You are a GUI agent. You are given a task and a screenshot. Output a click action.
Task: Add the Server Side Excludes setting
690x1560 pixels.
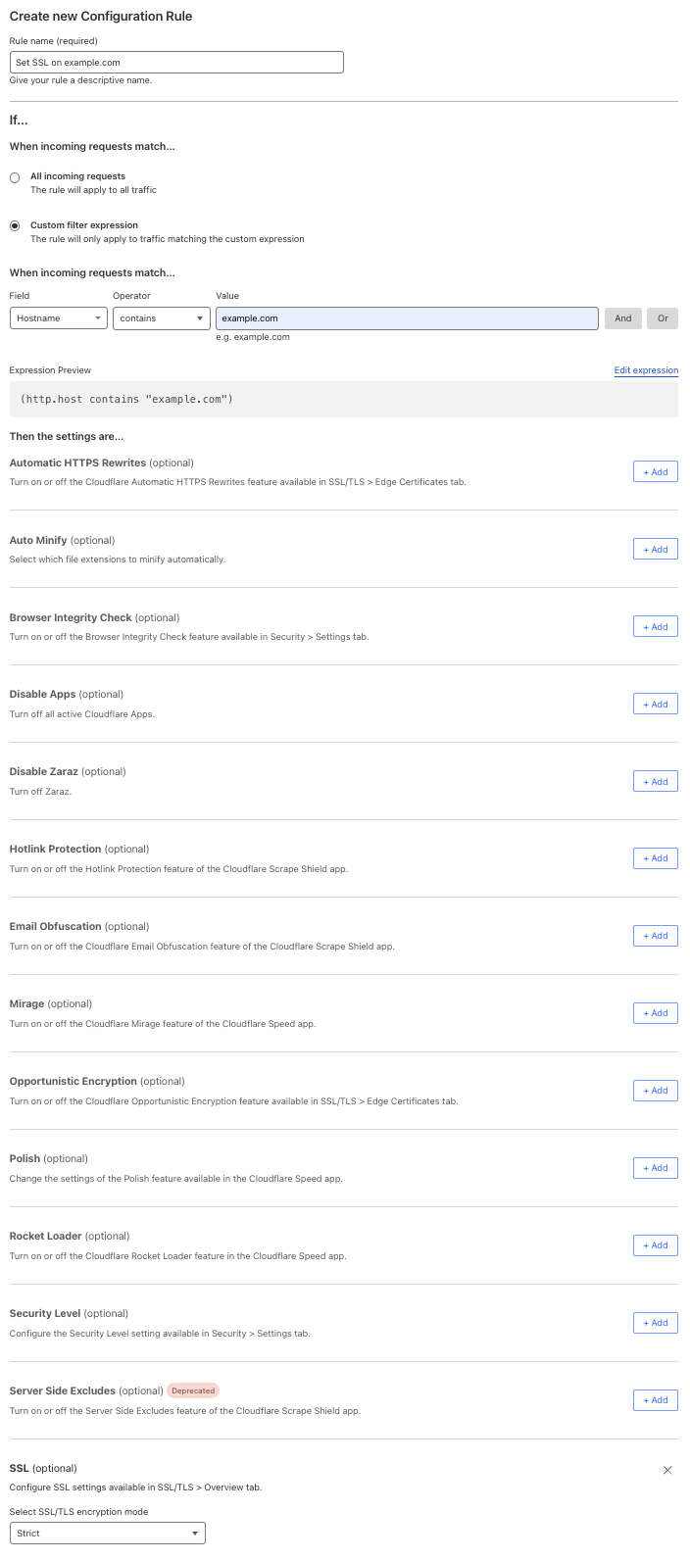656,1400
